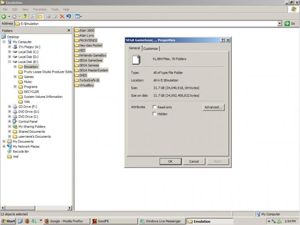Select the Desktop icon in tree
Viewport: 300px width, 225px height.
[x=4, y=36]
